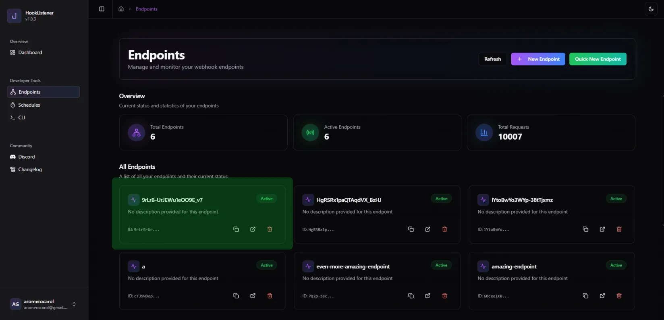Open HgRSRx1paQTAqdVX_BzHJ endpoint in new tab
This screenshot has width=664, height=320.
coord(427,229)
